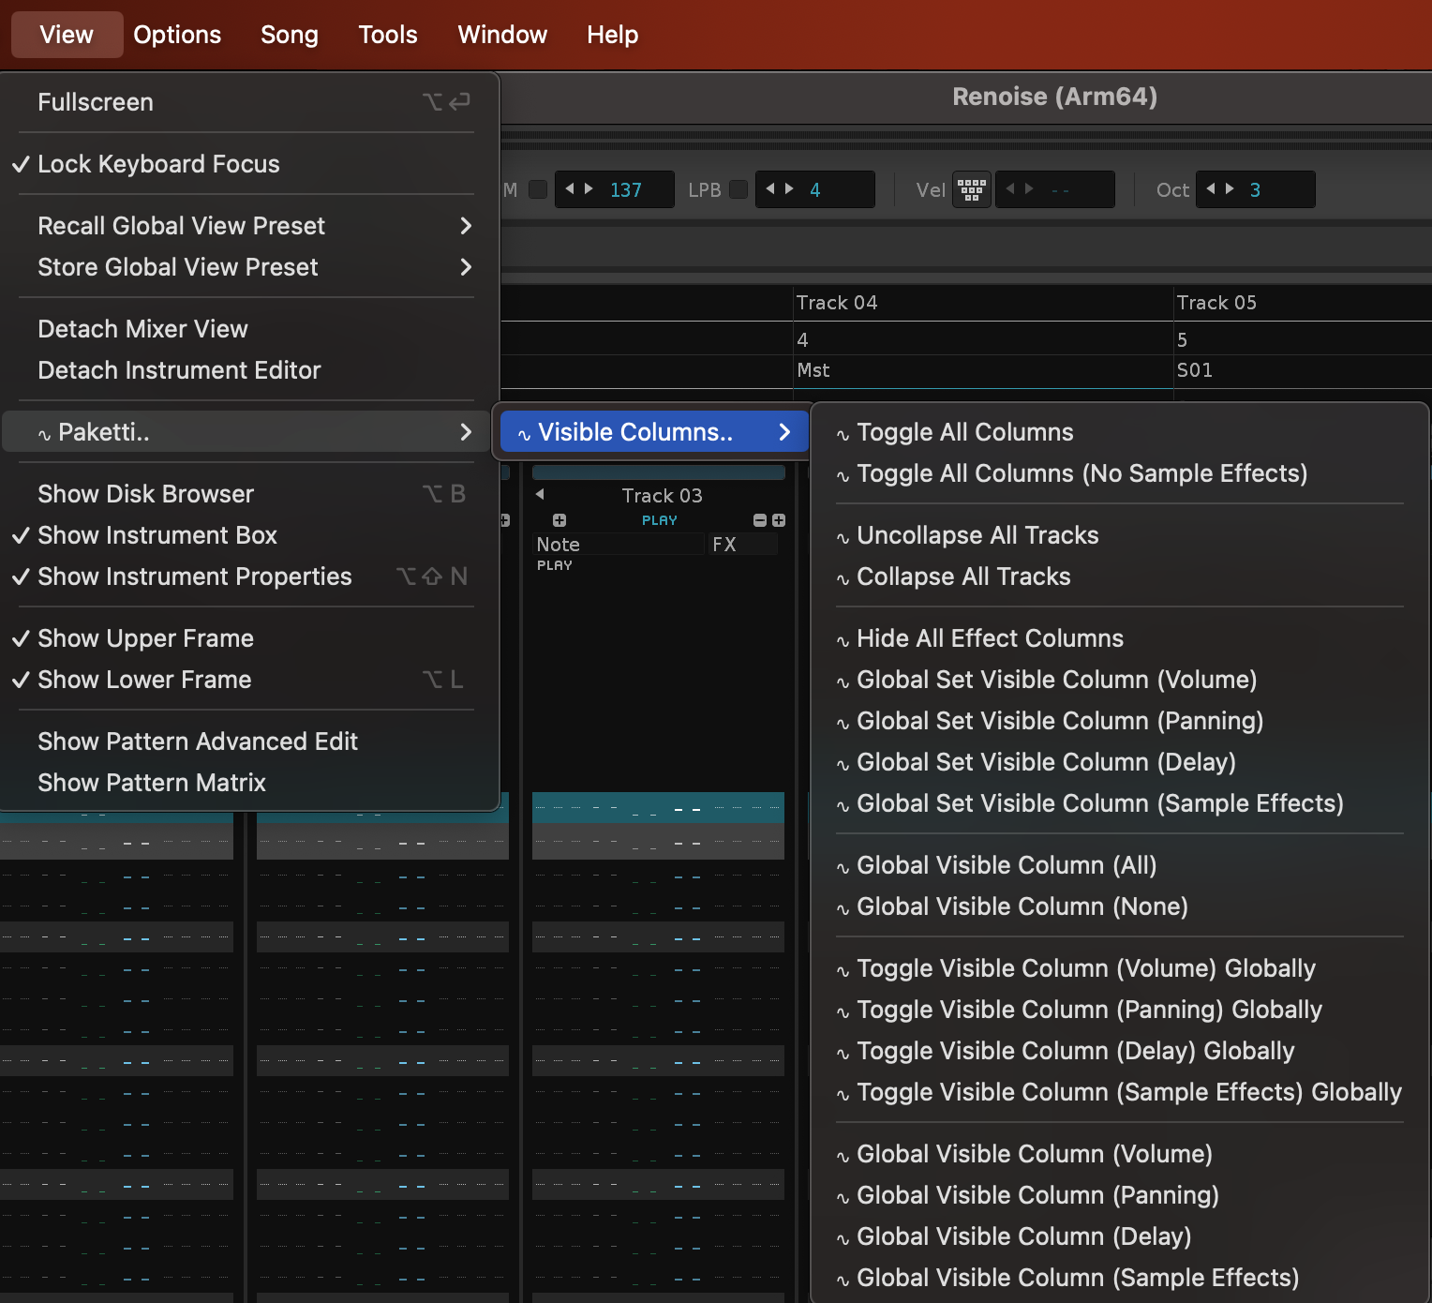Remove column with Track 03 minus icon
Image resolution: width=1432 pixels, height=1303 pixels.
coord(760,520)
